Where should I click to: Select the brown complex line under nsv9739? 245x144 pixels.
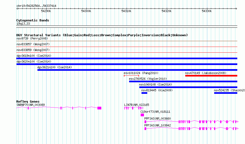[127, 41]
